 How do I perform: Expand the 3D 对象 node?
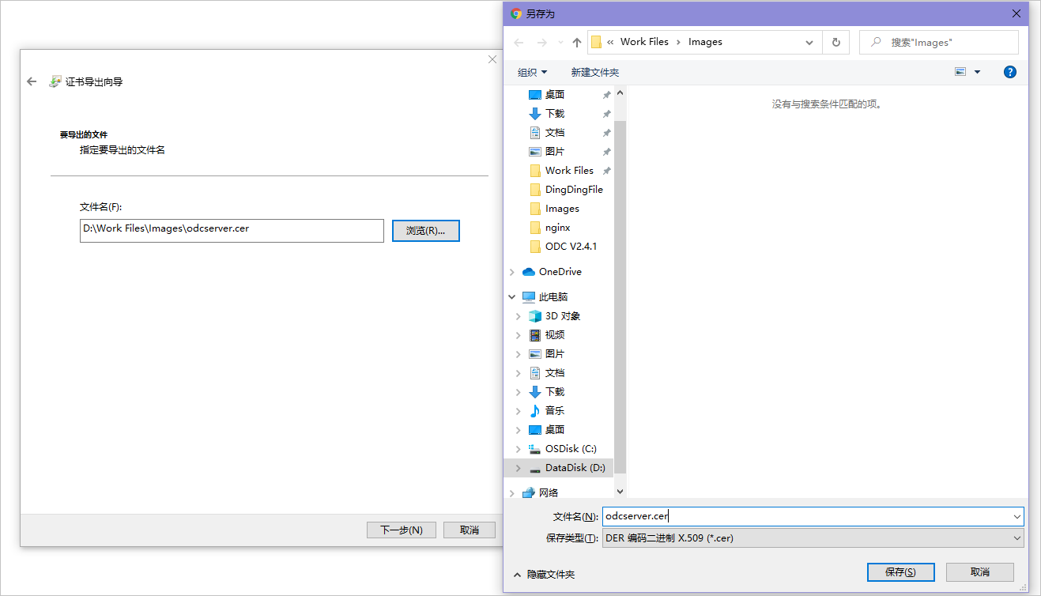[x=519, y=316]
